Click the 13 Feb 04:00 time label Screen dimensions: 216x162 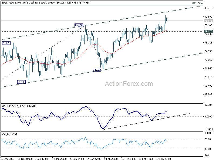[129, 159]
